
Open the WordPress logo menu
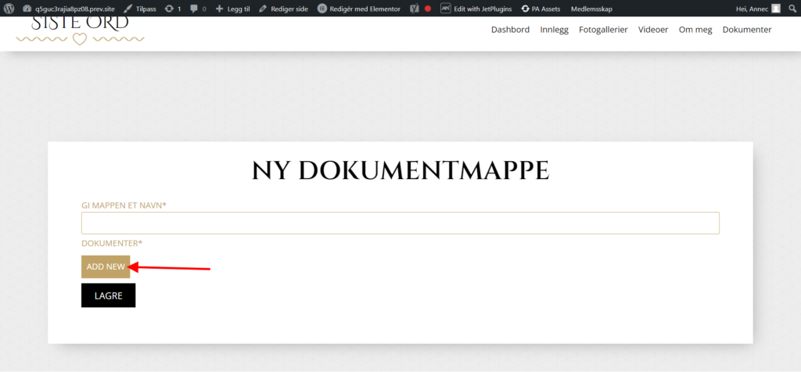[9, 9]
